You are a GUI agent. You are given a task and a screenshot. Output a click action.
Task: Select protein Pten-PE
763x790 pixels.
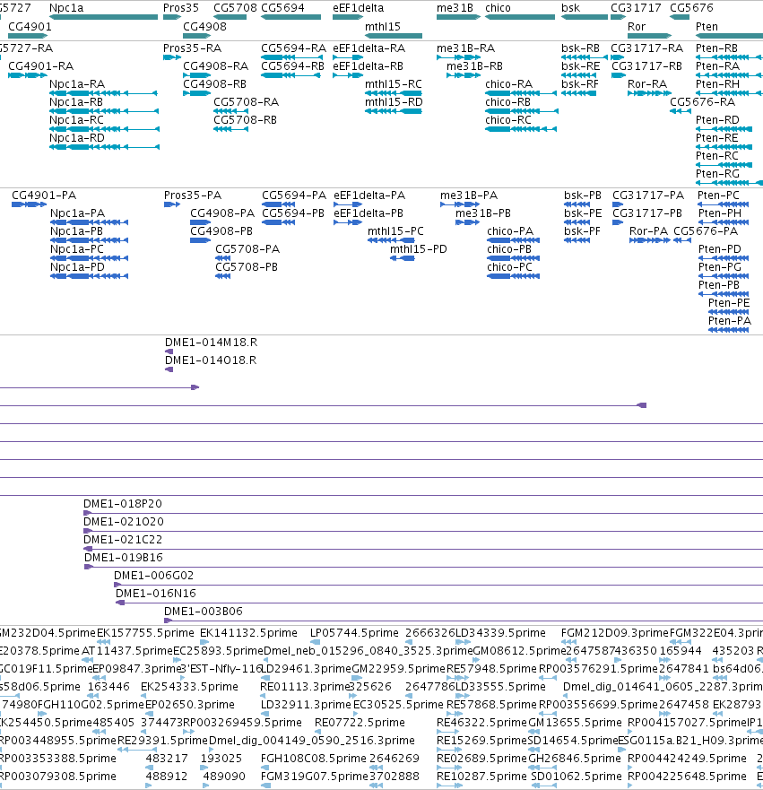(729, 303)
